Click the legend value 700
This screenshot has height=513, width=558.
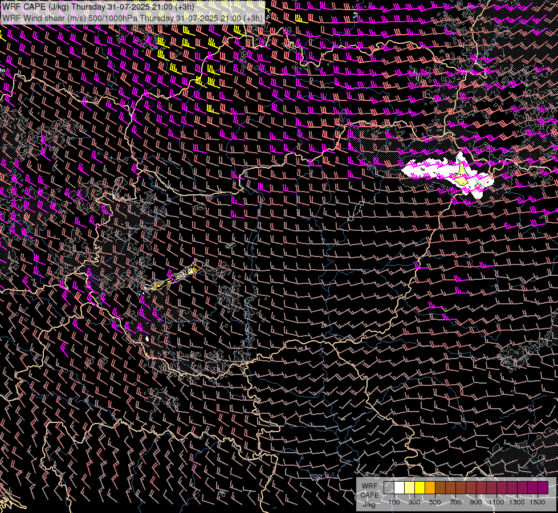455,502
